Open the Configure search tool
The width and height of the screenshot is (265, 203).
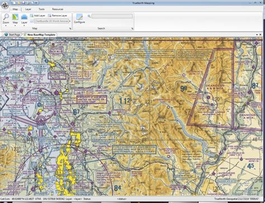pyautogui.click(x=79, y=18)
